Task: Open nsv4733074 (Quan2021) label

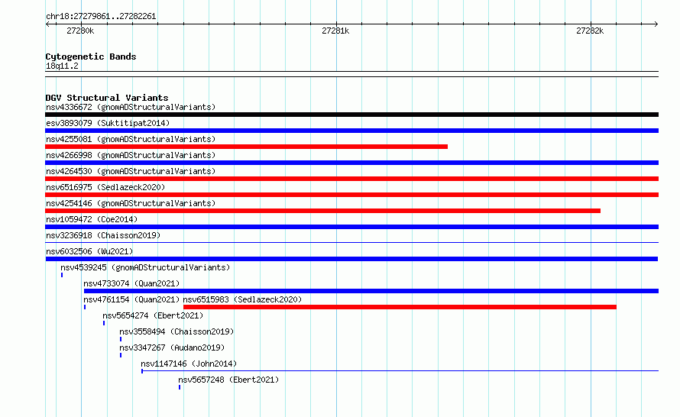Action: pyautogui.click(x=131, y=283)
